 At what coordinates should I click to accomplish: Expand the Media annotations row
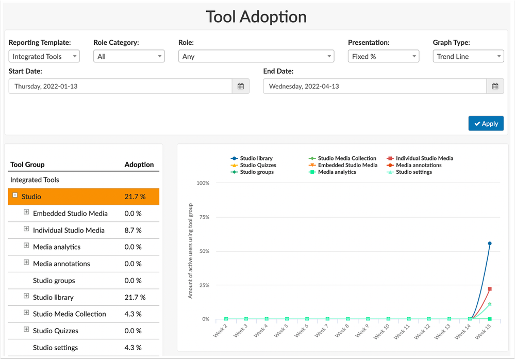(26, 263)
